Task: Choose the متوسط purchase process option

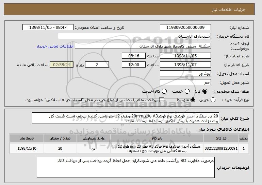Action: (193, 100)
